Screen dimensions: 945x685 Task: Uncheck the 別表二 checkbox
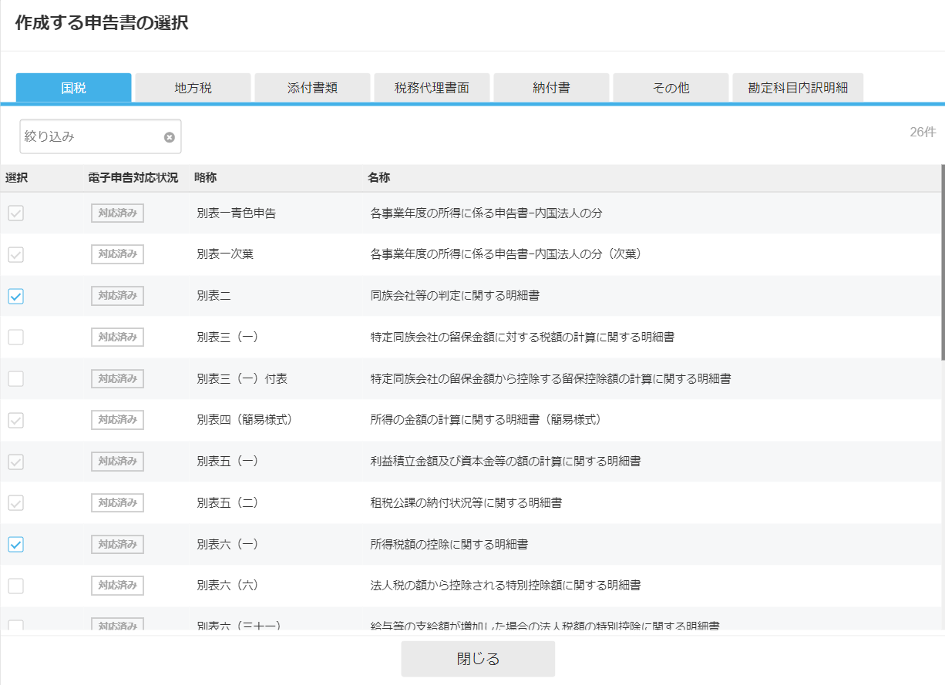(x=15, y=296)
